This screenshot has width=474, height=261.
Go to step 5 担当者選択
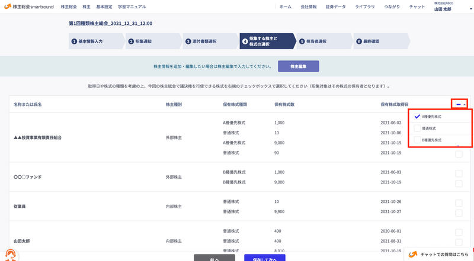324,41
